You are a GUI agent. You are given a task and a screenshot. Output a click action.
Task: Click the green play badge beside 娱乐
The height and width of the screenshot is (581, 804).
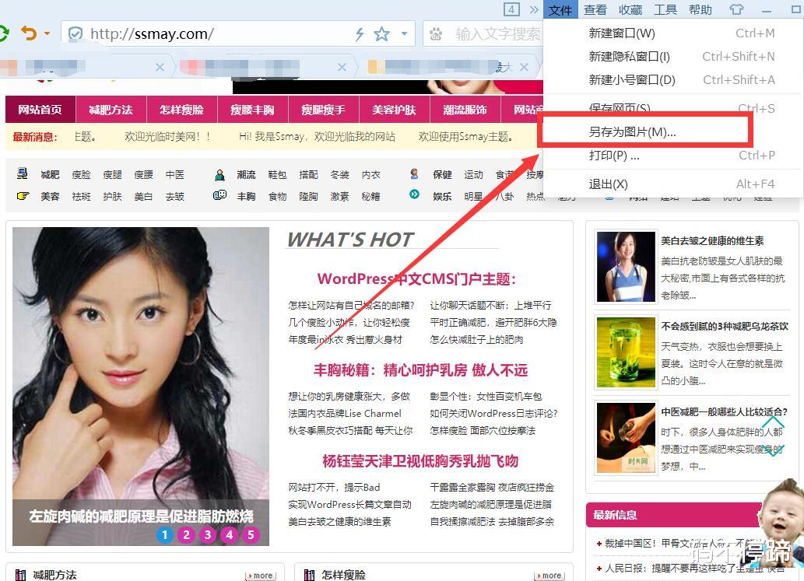coord(414,194)
